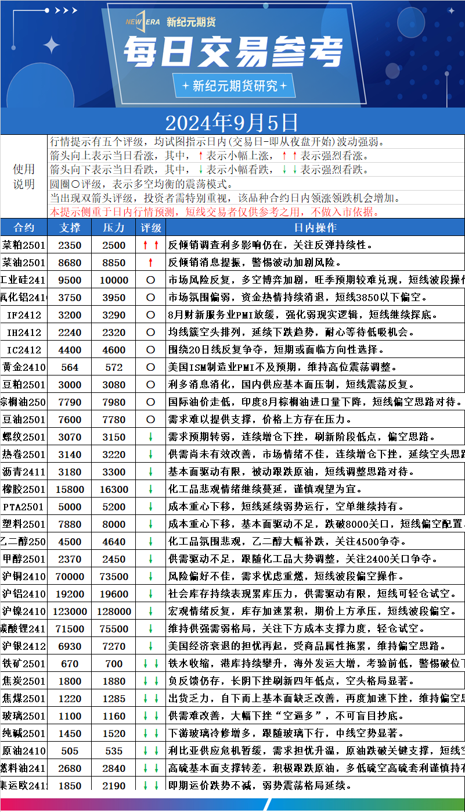
Task: Click the double down arrow rating for 铁矿2501
Action: (x=150, y=664)
